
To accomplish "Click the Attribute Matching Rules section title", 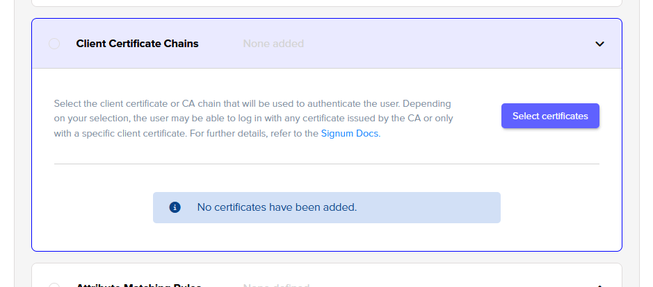I will pos(138,285).
